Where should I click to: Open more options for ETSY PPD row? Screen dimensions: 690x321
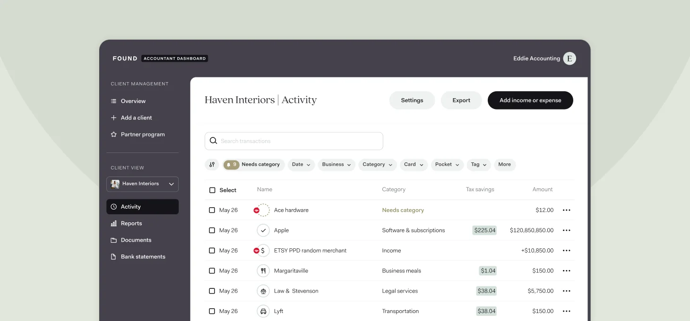[x=567, y=251]
